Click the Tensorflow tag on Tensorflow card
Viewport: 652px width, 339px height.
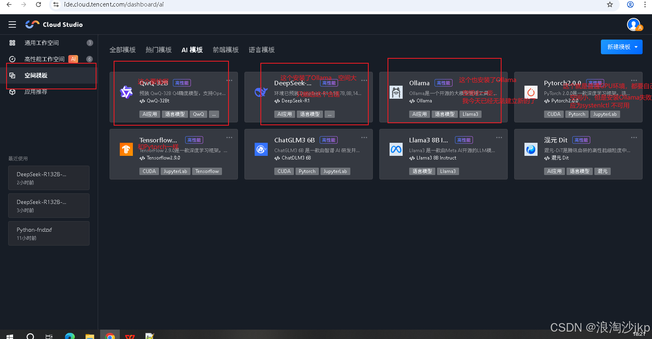click(207, 171)
